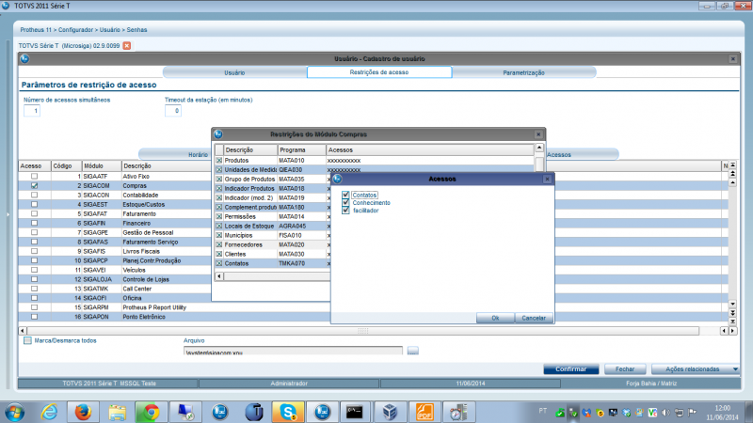The height and width of the screenshot is (423, 753).
Task: Open VirtualBox from the taskbar
Action: pos(390,412)
